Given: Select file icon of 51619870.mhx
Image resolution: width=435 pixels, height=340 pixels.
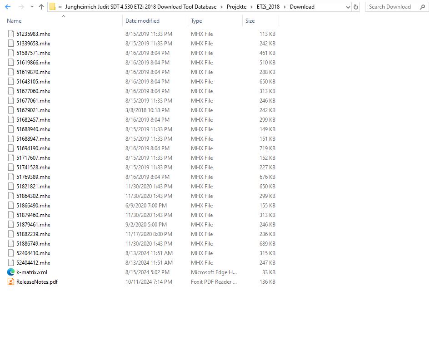Looking at the screenshot, I should click(11, 72).
